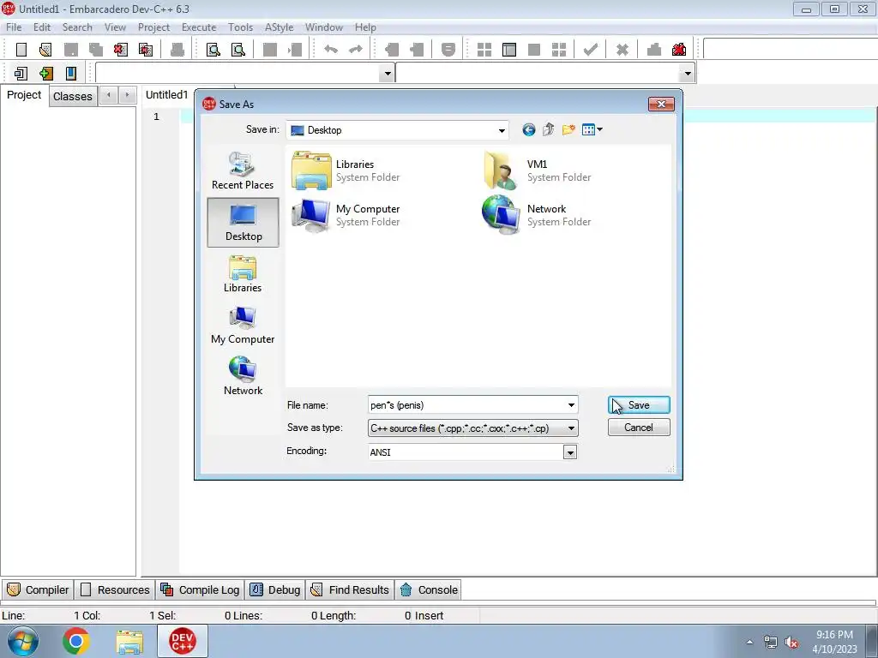Click the Open file toolbar icon
Screen dimensions: 878x658
pyautogui.click(x=45, y=50)
